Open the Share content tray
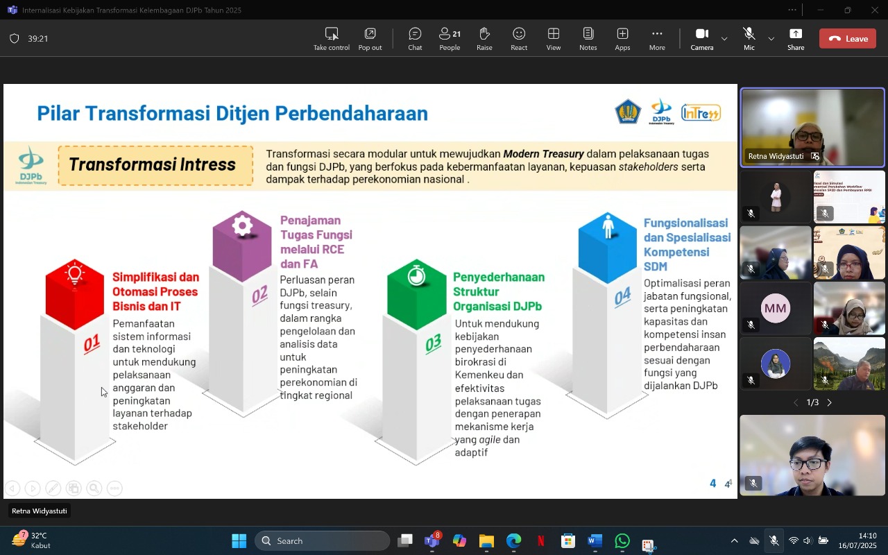Viewport: 888px width, 555px height. point(796,39)
